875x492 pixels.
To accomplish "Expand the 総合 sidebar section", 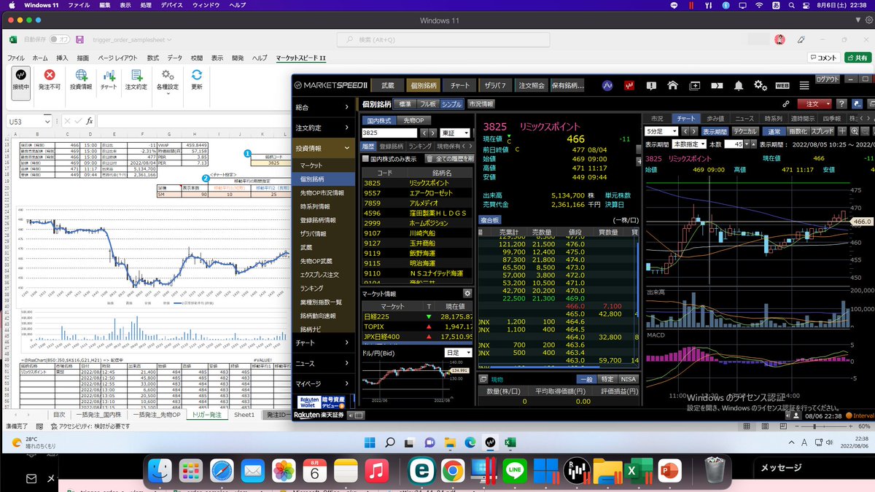I will [324, 107].
